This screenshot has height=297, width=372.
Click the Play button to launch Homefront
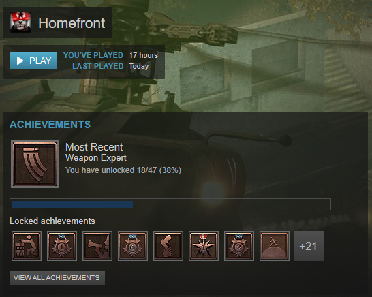click(33, 61)
